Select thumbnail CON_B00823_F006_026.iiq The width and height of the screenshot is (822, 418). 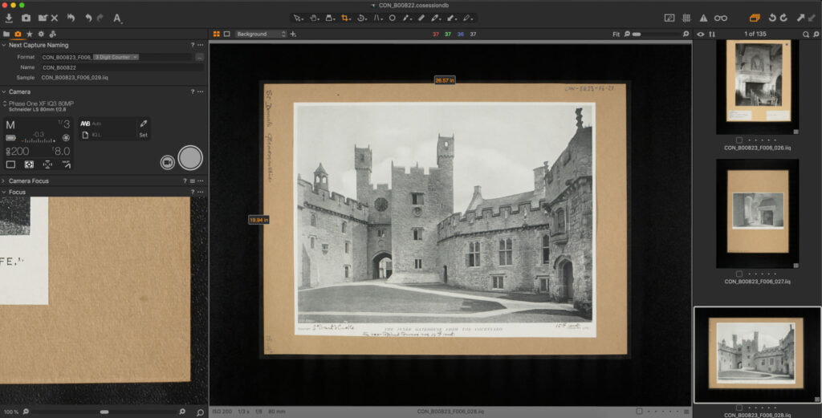(x=758, y=87)
